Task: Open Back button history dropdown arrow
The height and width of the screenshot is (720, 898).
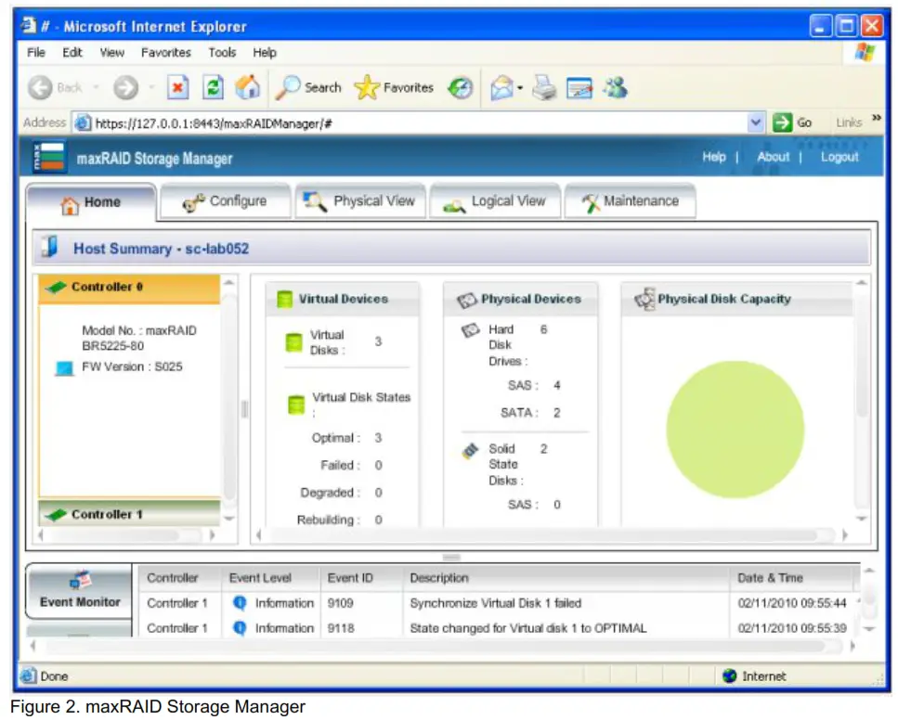Action: coord(97,87)
